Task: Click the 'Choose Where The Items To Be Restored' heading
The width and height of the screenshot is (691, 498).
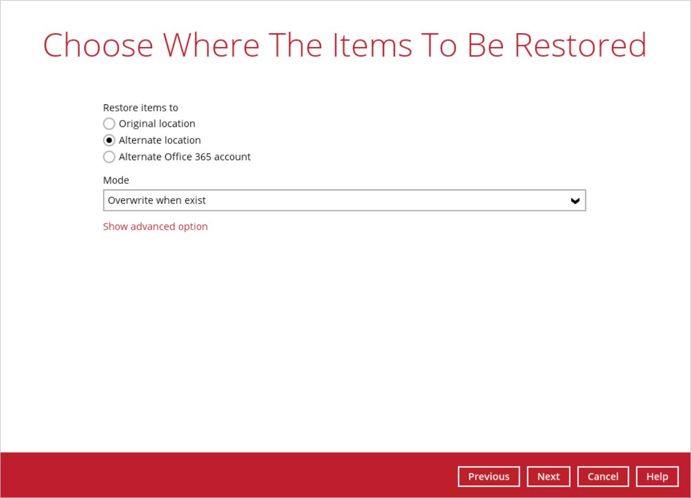Action: point(345,45)
